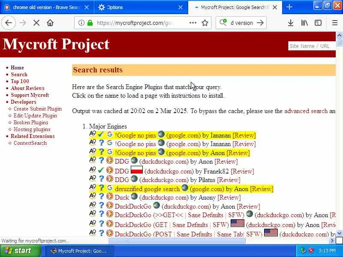343x257 pixels.
Task: Click vertical scrollbar down arrow
Action: tap(339, 233)
